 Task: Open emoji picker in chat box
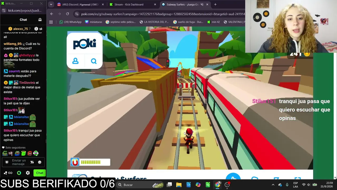pos(40,162)
